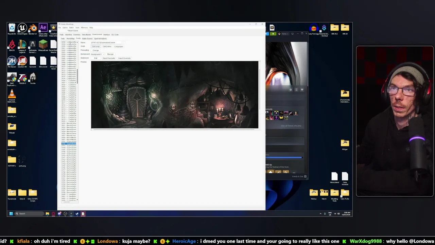Launch NieR Replicant desktop shortcut

coord(12,79)
